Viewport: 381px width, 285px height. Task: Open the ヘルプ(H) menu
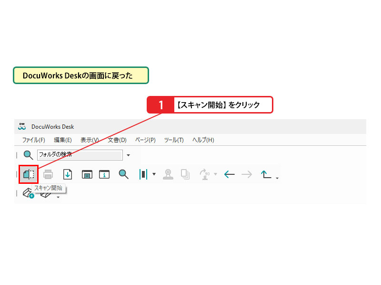[203, 140]
